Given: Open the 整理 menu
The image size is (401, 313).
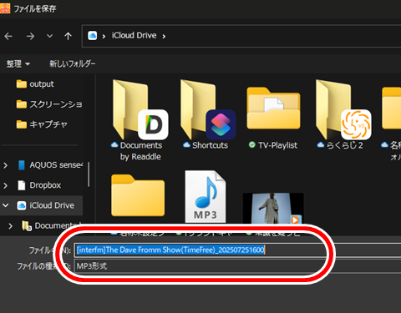Looking at the screenshot, I should 18,64.
